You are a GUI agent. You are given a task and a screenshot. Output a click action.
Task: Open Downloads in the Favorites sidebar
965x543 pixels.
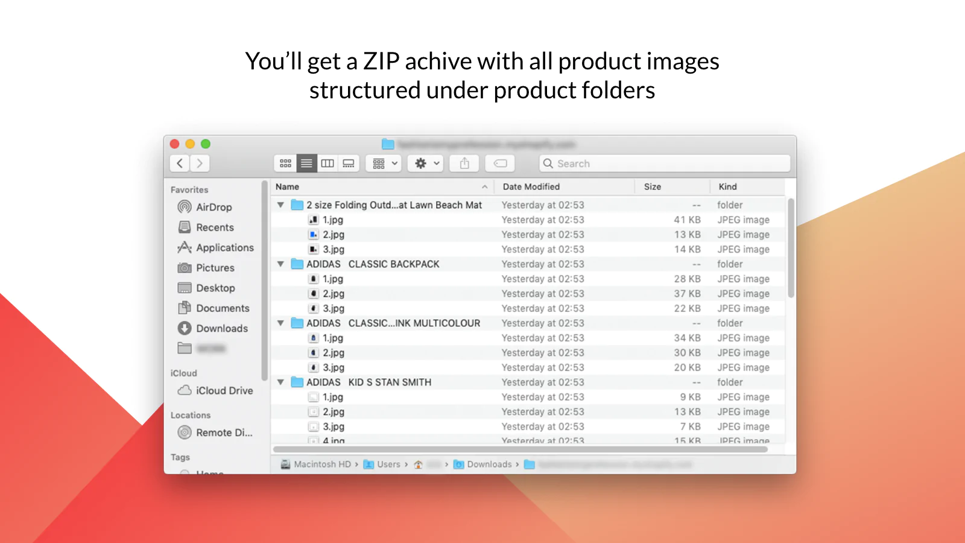point(221,328)
